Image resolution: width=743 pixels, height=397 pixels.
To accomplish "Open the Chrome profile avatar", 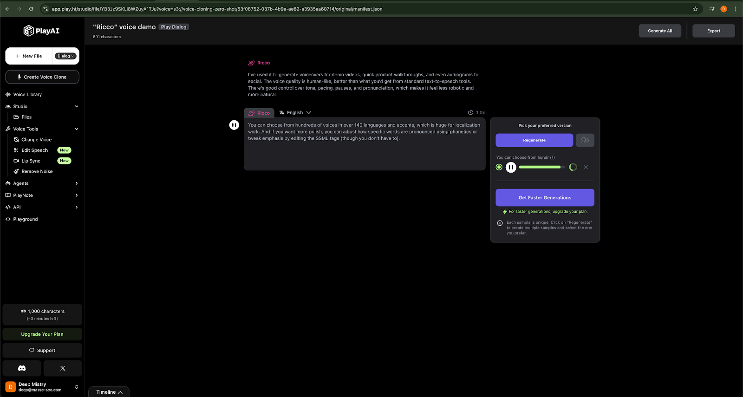I will point(723,9).
